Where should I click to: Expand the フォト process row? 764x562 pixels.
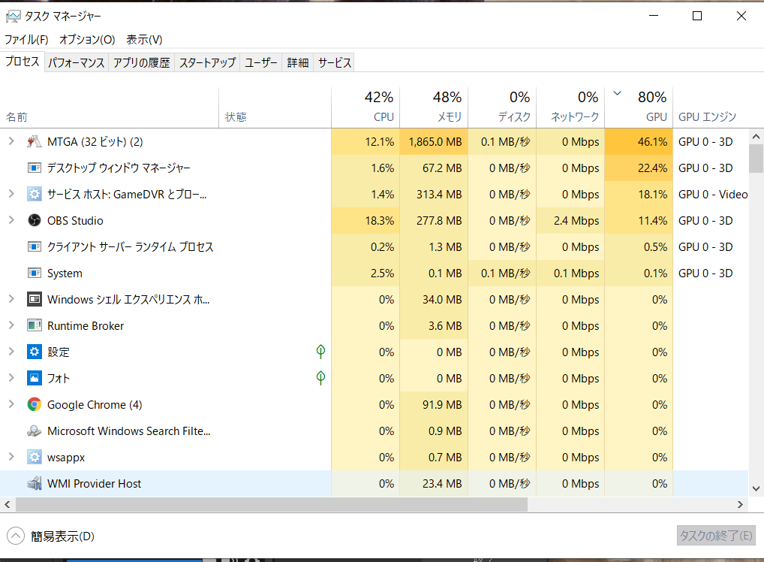pyautogui.click(x=11, y=378)
